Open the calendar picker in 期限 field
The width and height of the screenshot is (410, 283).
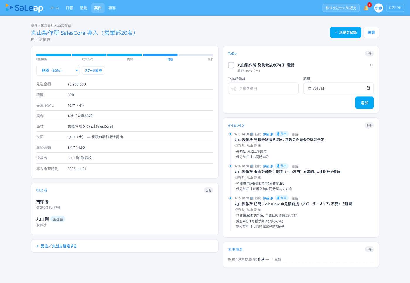coord(368,88)
